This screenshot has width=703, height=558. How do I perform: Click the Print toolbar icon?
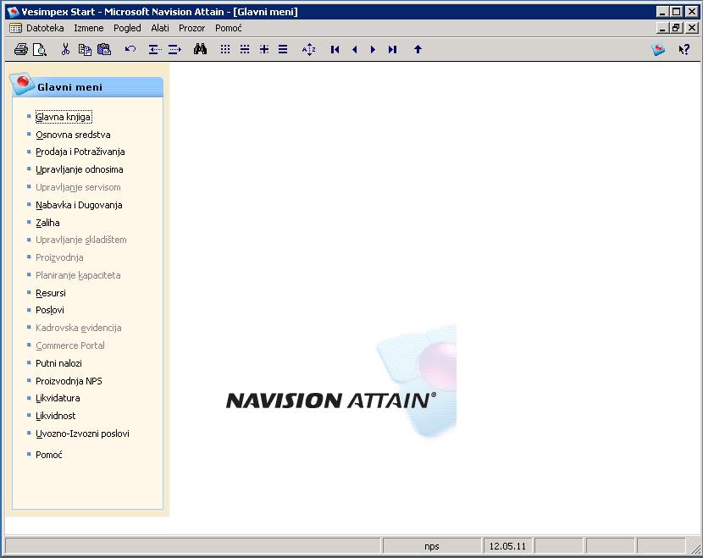click(x=20, y=49)
